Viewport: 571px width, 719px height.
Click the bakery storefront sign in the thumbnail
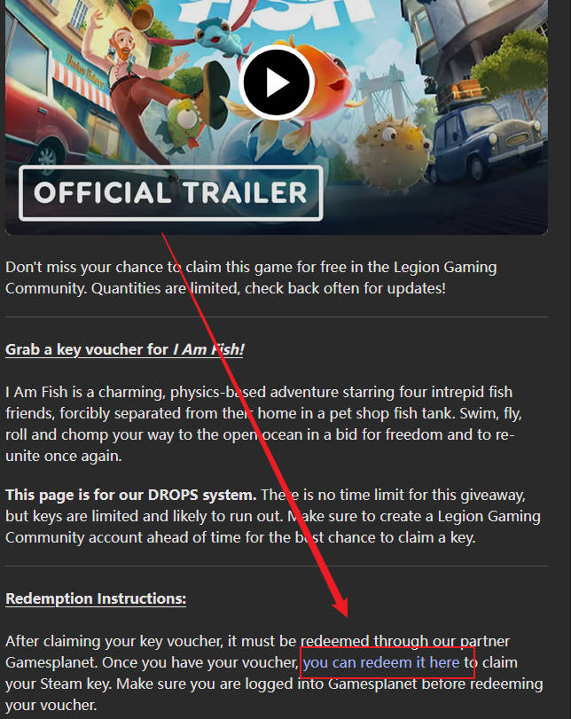pos(87,70)
